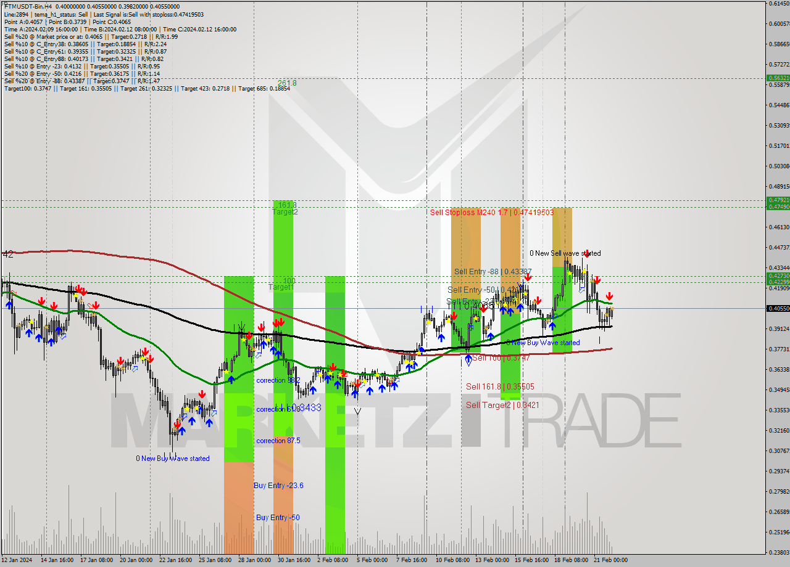Select the 'Buy Entry -23.6' label
This screenshot has width=790, height=567.
(x=278, y=486)
